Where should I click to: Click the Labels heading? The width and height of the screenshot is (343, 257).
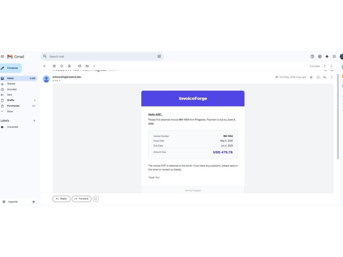tap(5, 121)
